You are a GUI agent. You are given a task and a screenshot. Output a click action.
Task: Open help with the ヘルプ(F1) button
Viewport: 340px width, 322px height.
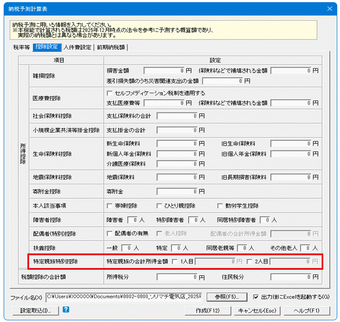[305, 311]
